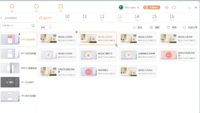Tick the 全选 select-all checkbox

(x=134, y=27)
